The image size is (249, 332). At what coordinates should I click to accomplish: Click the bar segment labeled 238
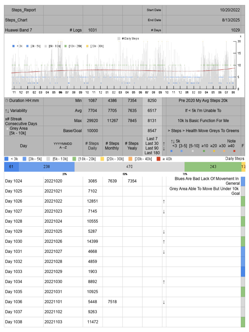coord(47,167)
